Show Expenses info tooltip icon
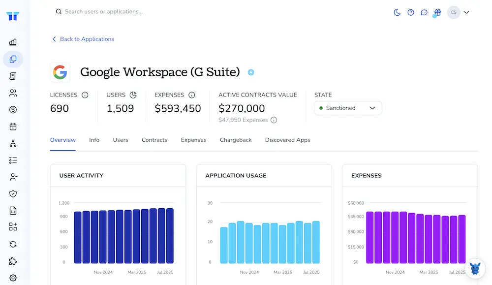 [x=192, y=95]
